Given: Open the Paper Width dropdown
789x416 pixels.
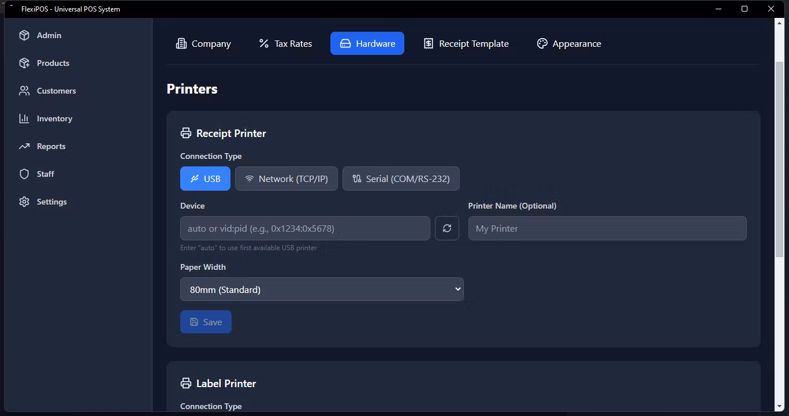Looking at the screenshot, I should pyautogui.click(x=322, y=289).
